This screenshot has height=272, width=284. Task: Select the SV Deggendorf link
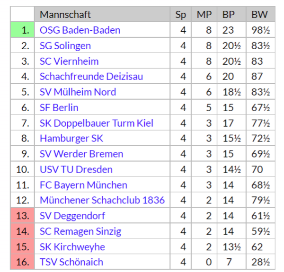[72, 216]
